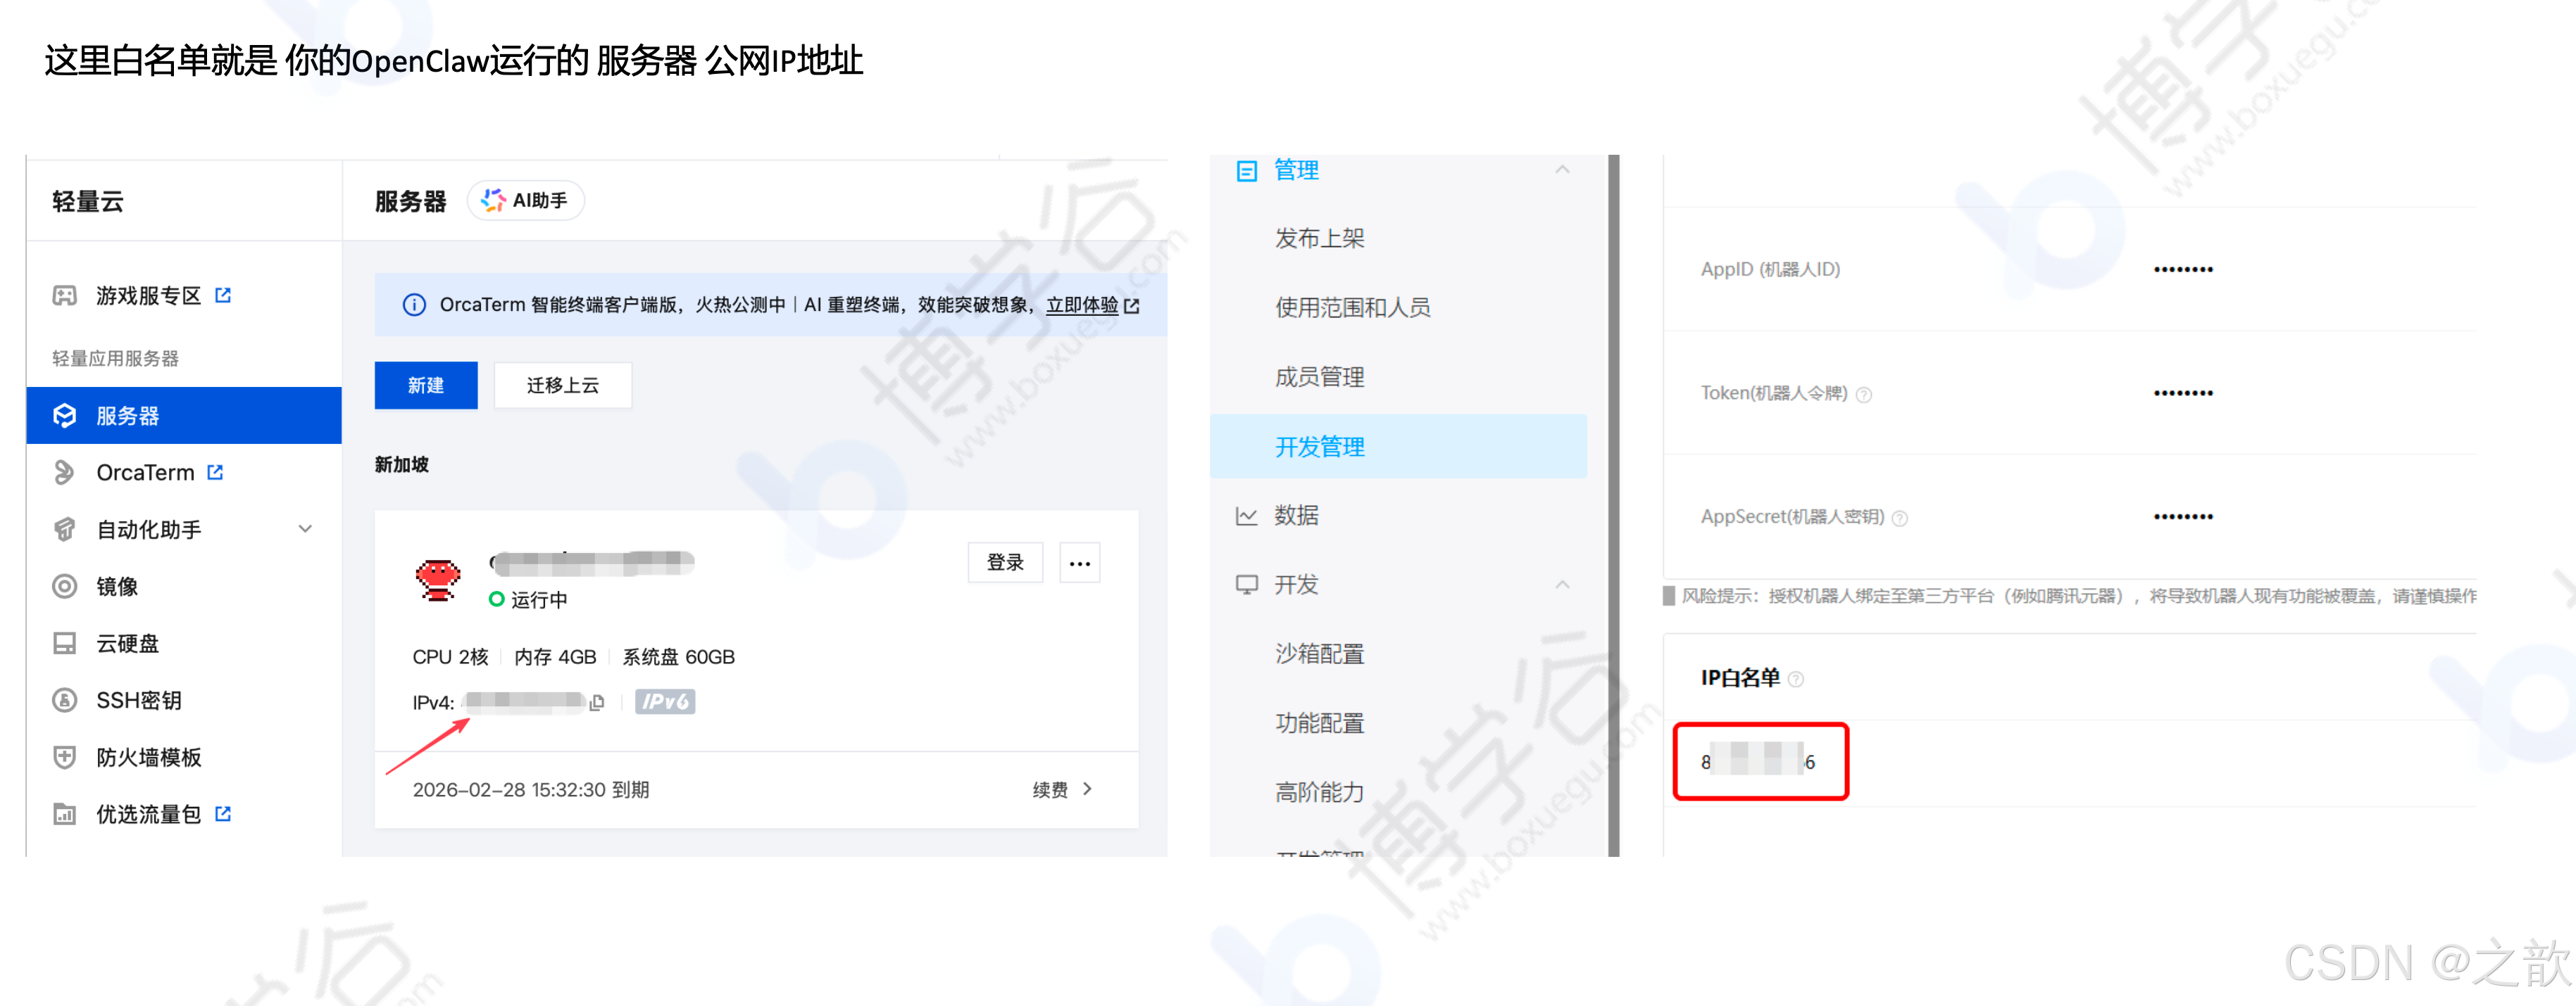The height and width of the screenshot is (1006, 2576).
Task: Click the 登录 button on server card
Action: click(x=1005, y=562)
